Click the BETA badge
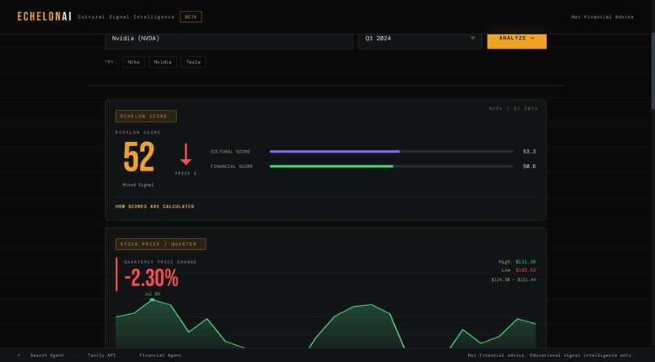 (191, 17)
